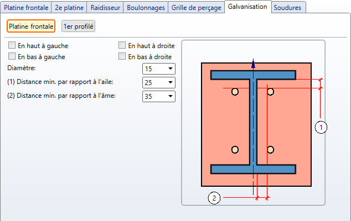Click the upper-left galvanisation hole in diagram
This screenshot has width=351, height=221.
point(235,92)
